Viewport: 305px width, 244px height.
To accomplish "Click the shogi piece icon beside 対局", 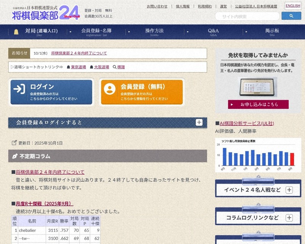I will [x=16, y=32].
